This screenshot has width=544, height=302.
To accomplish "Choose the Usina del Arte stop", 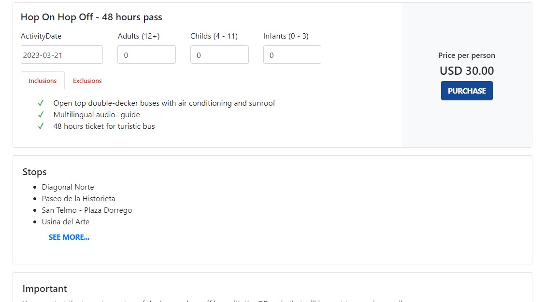I will [66, 222].
